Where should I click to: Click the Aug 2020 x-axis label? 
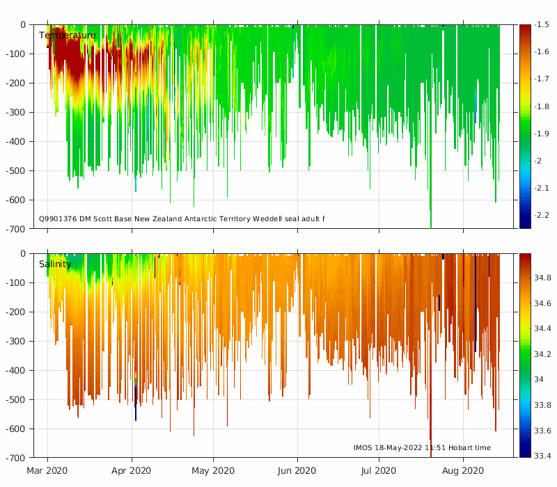(462, 471)
